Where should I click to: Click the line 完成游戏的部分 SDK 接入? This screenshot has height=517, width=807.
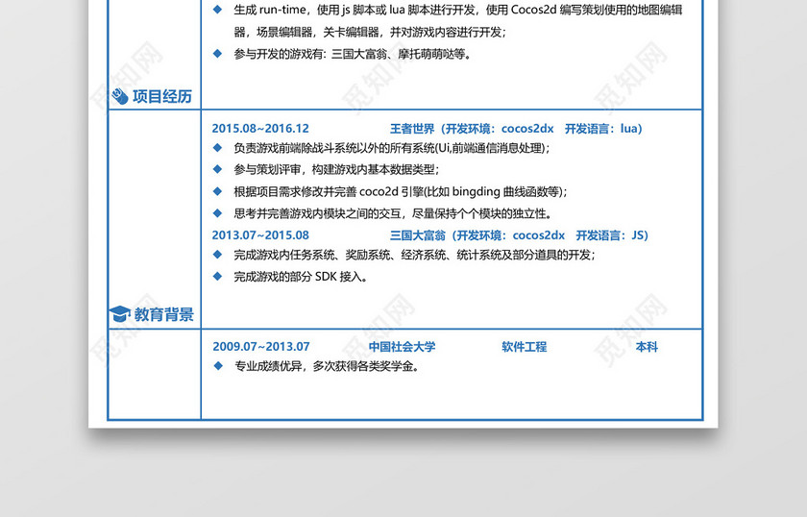[x=301, y=277]
